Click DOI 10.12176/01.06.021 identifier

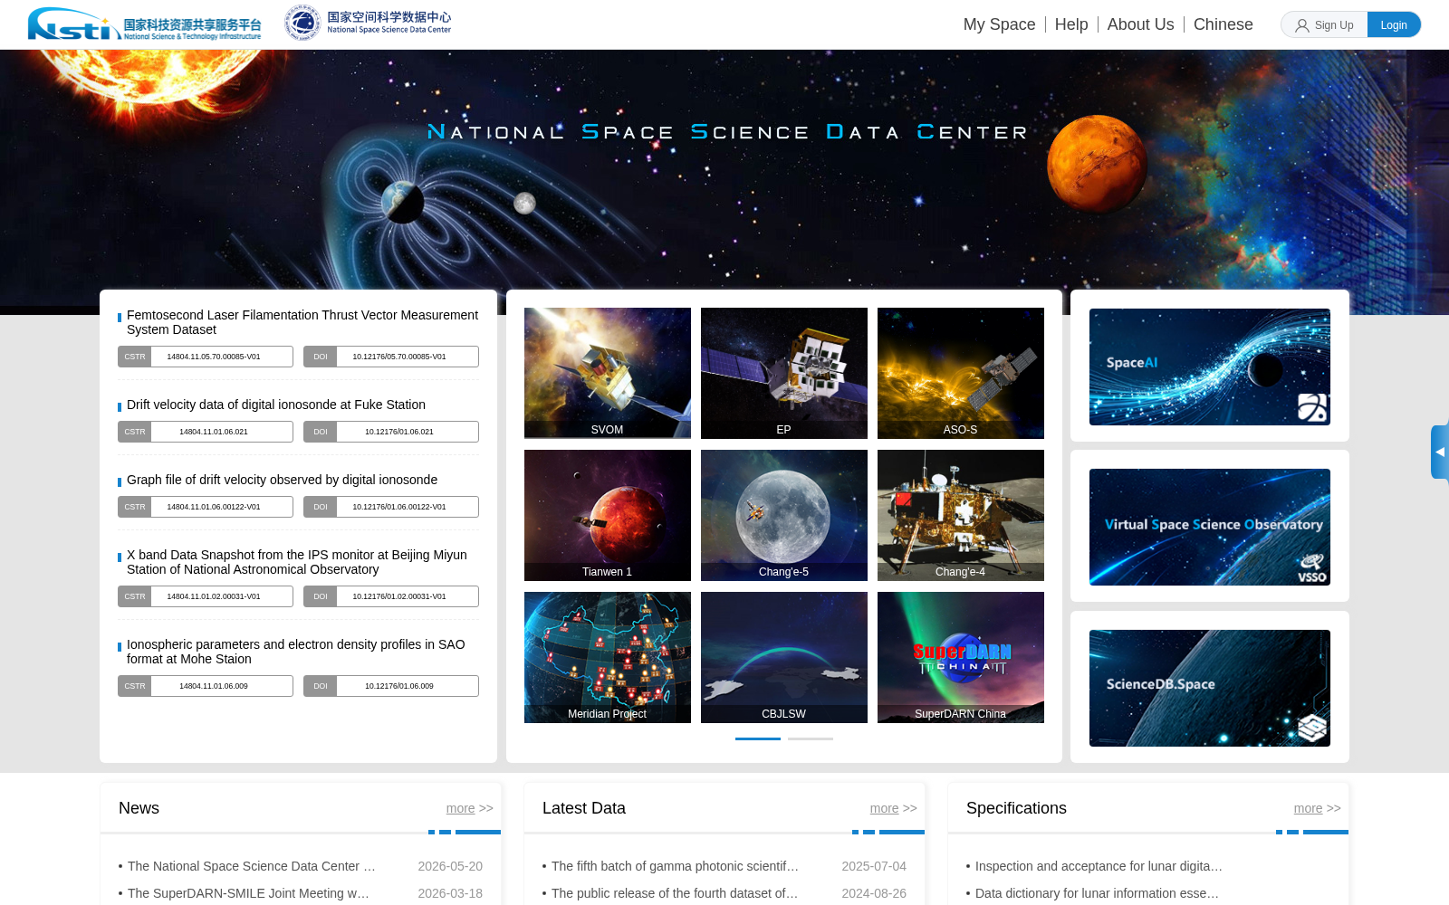[x=391, y=432]
